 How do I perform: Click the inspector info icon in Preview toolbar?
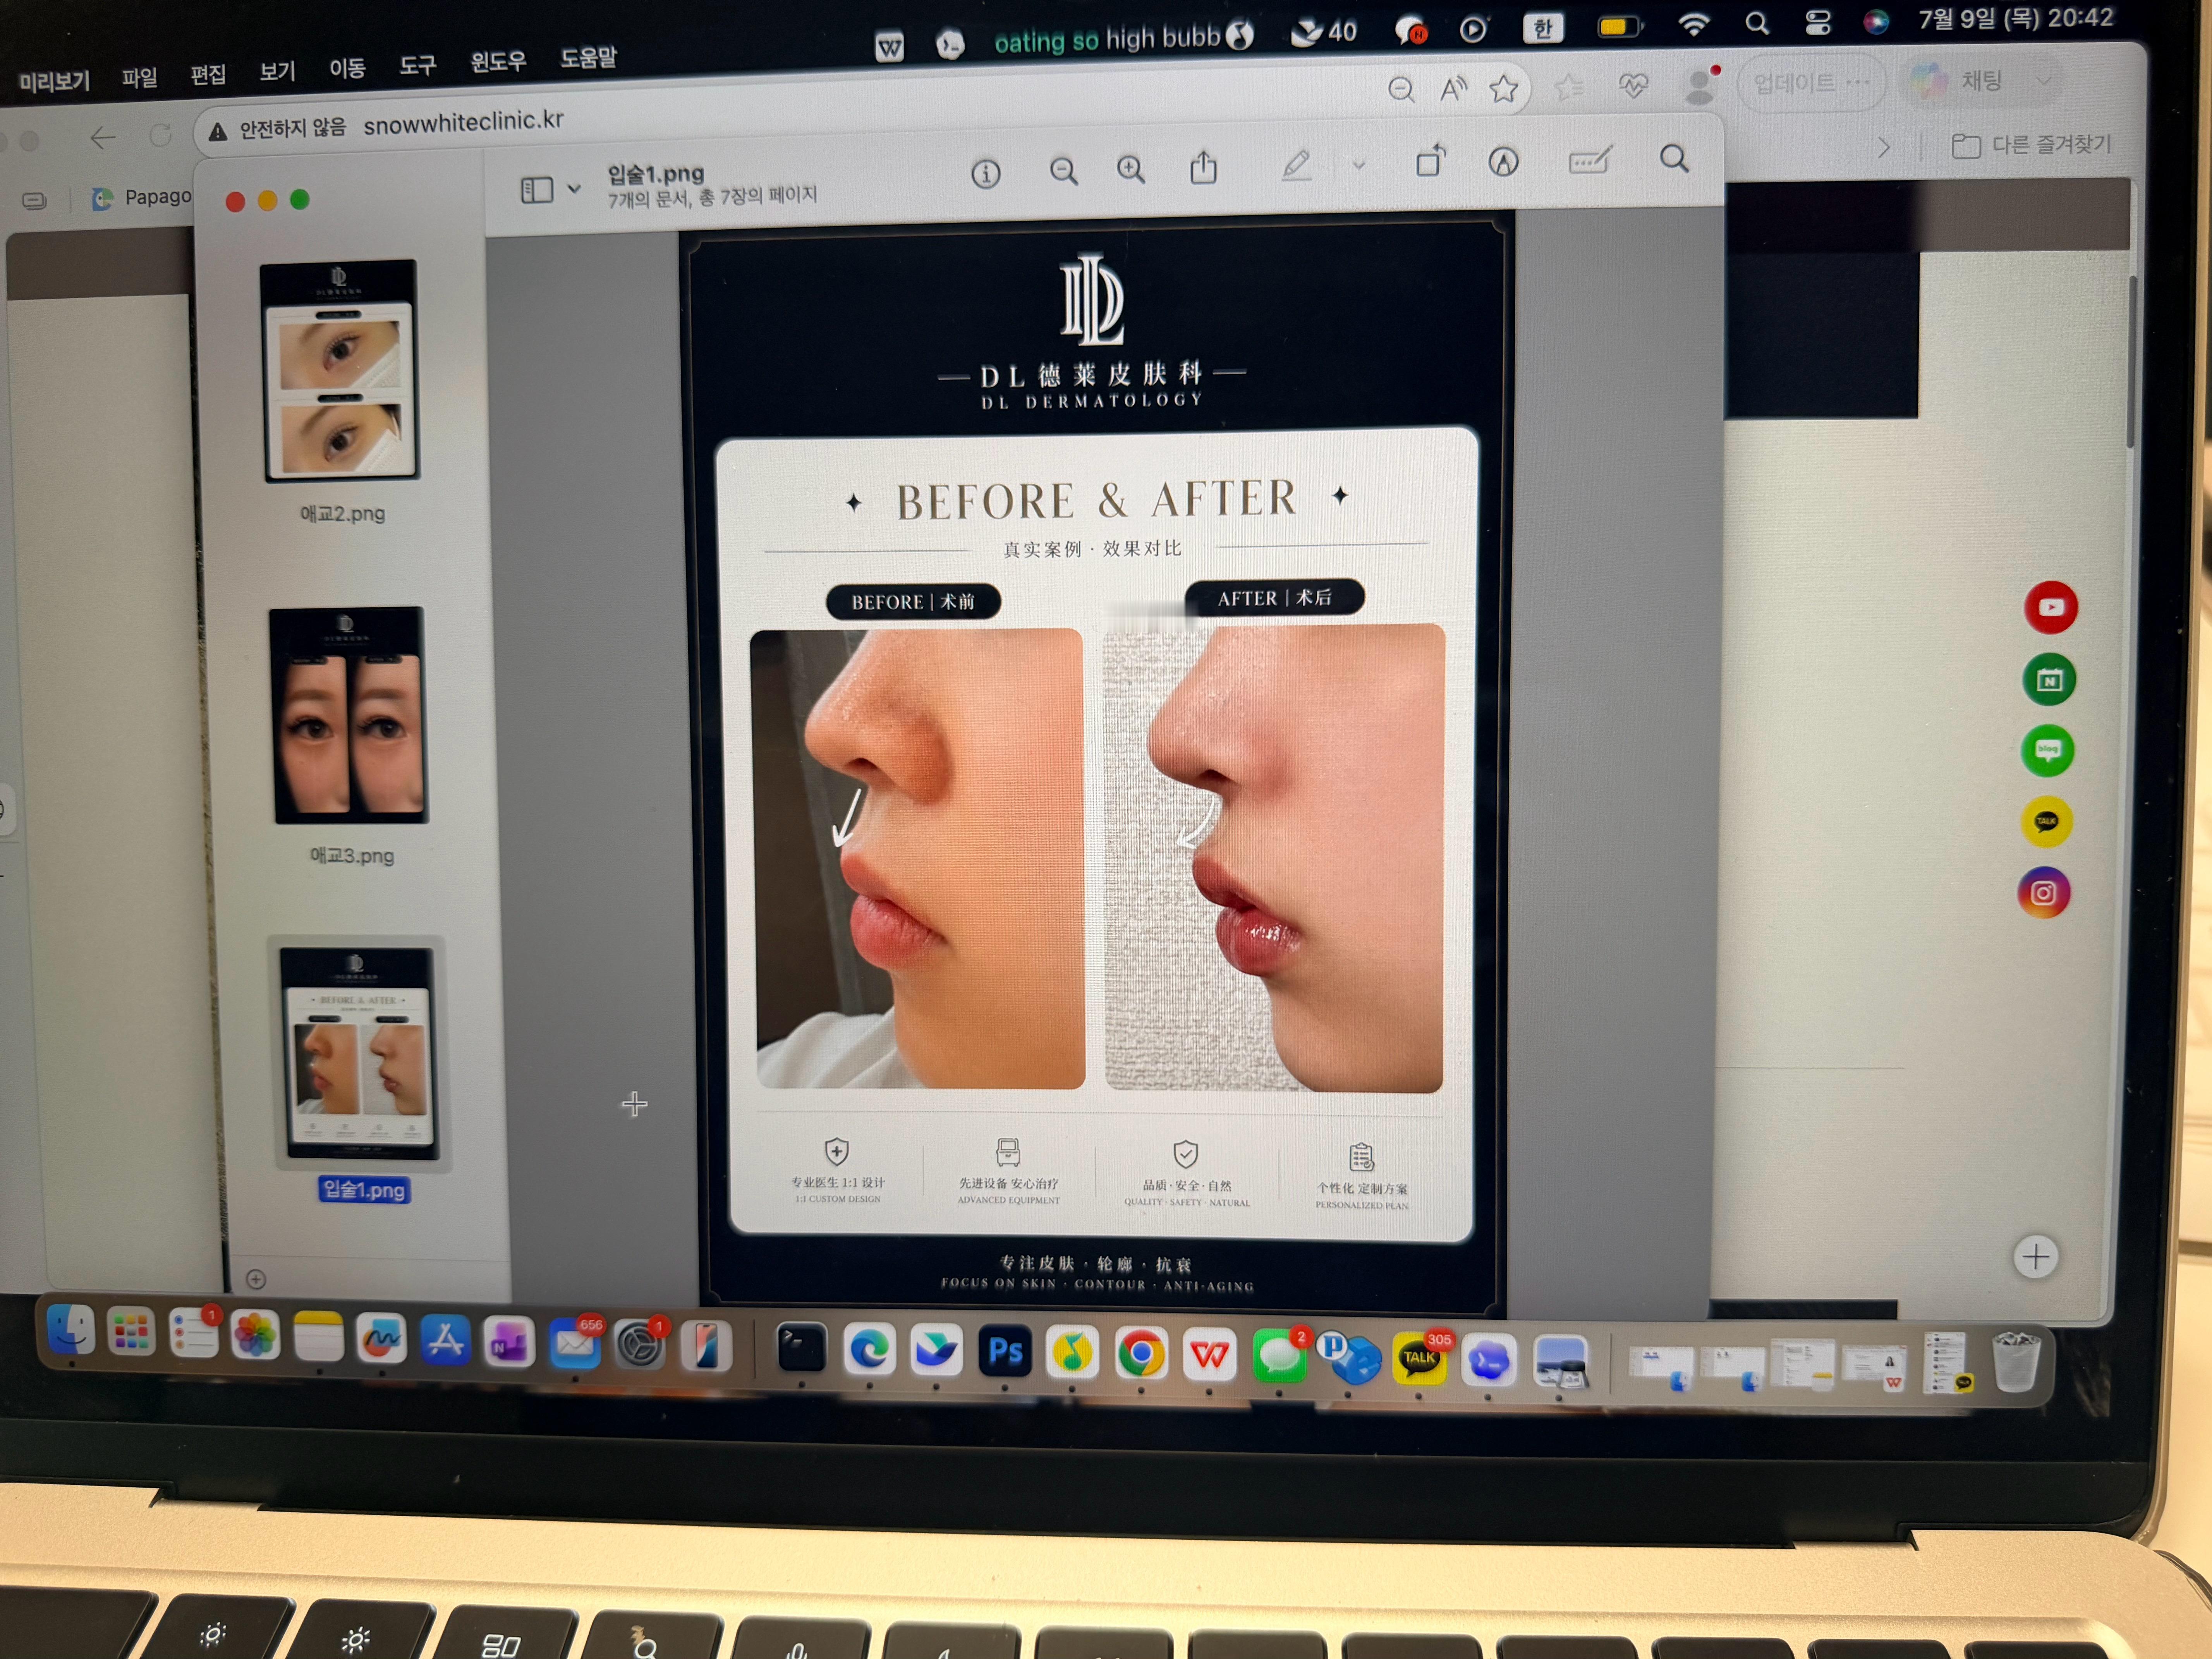985,174
